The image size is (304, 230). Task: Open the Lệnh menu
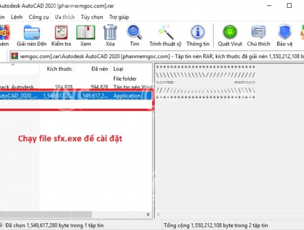(16, 17)
